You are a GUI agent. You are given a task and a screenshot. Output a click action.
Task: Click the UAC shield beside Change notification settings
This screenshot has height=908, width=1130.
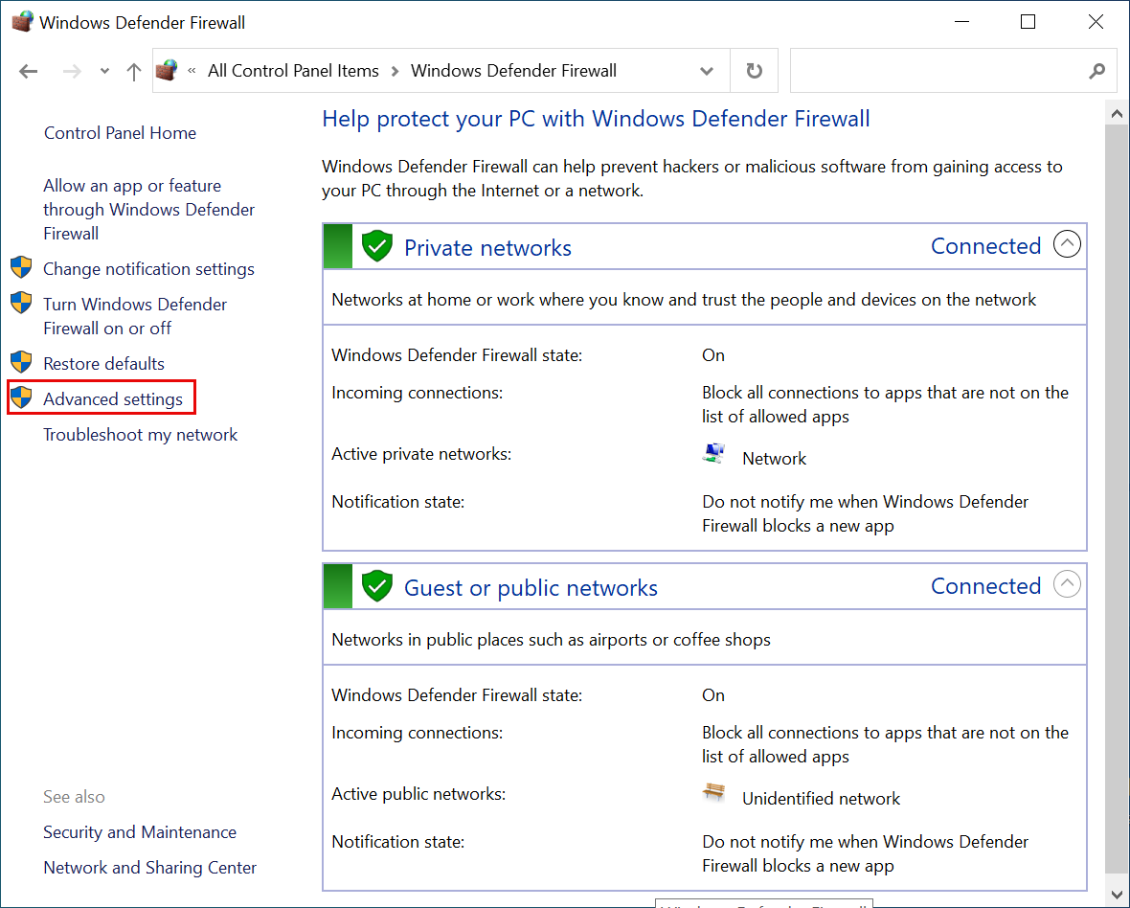pos(20,268)
